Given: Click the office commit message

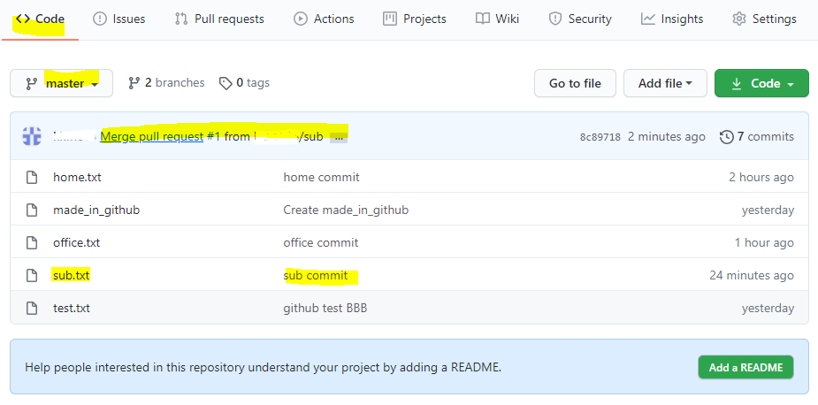Looking at the screenshot, I should coord(321,242).
